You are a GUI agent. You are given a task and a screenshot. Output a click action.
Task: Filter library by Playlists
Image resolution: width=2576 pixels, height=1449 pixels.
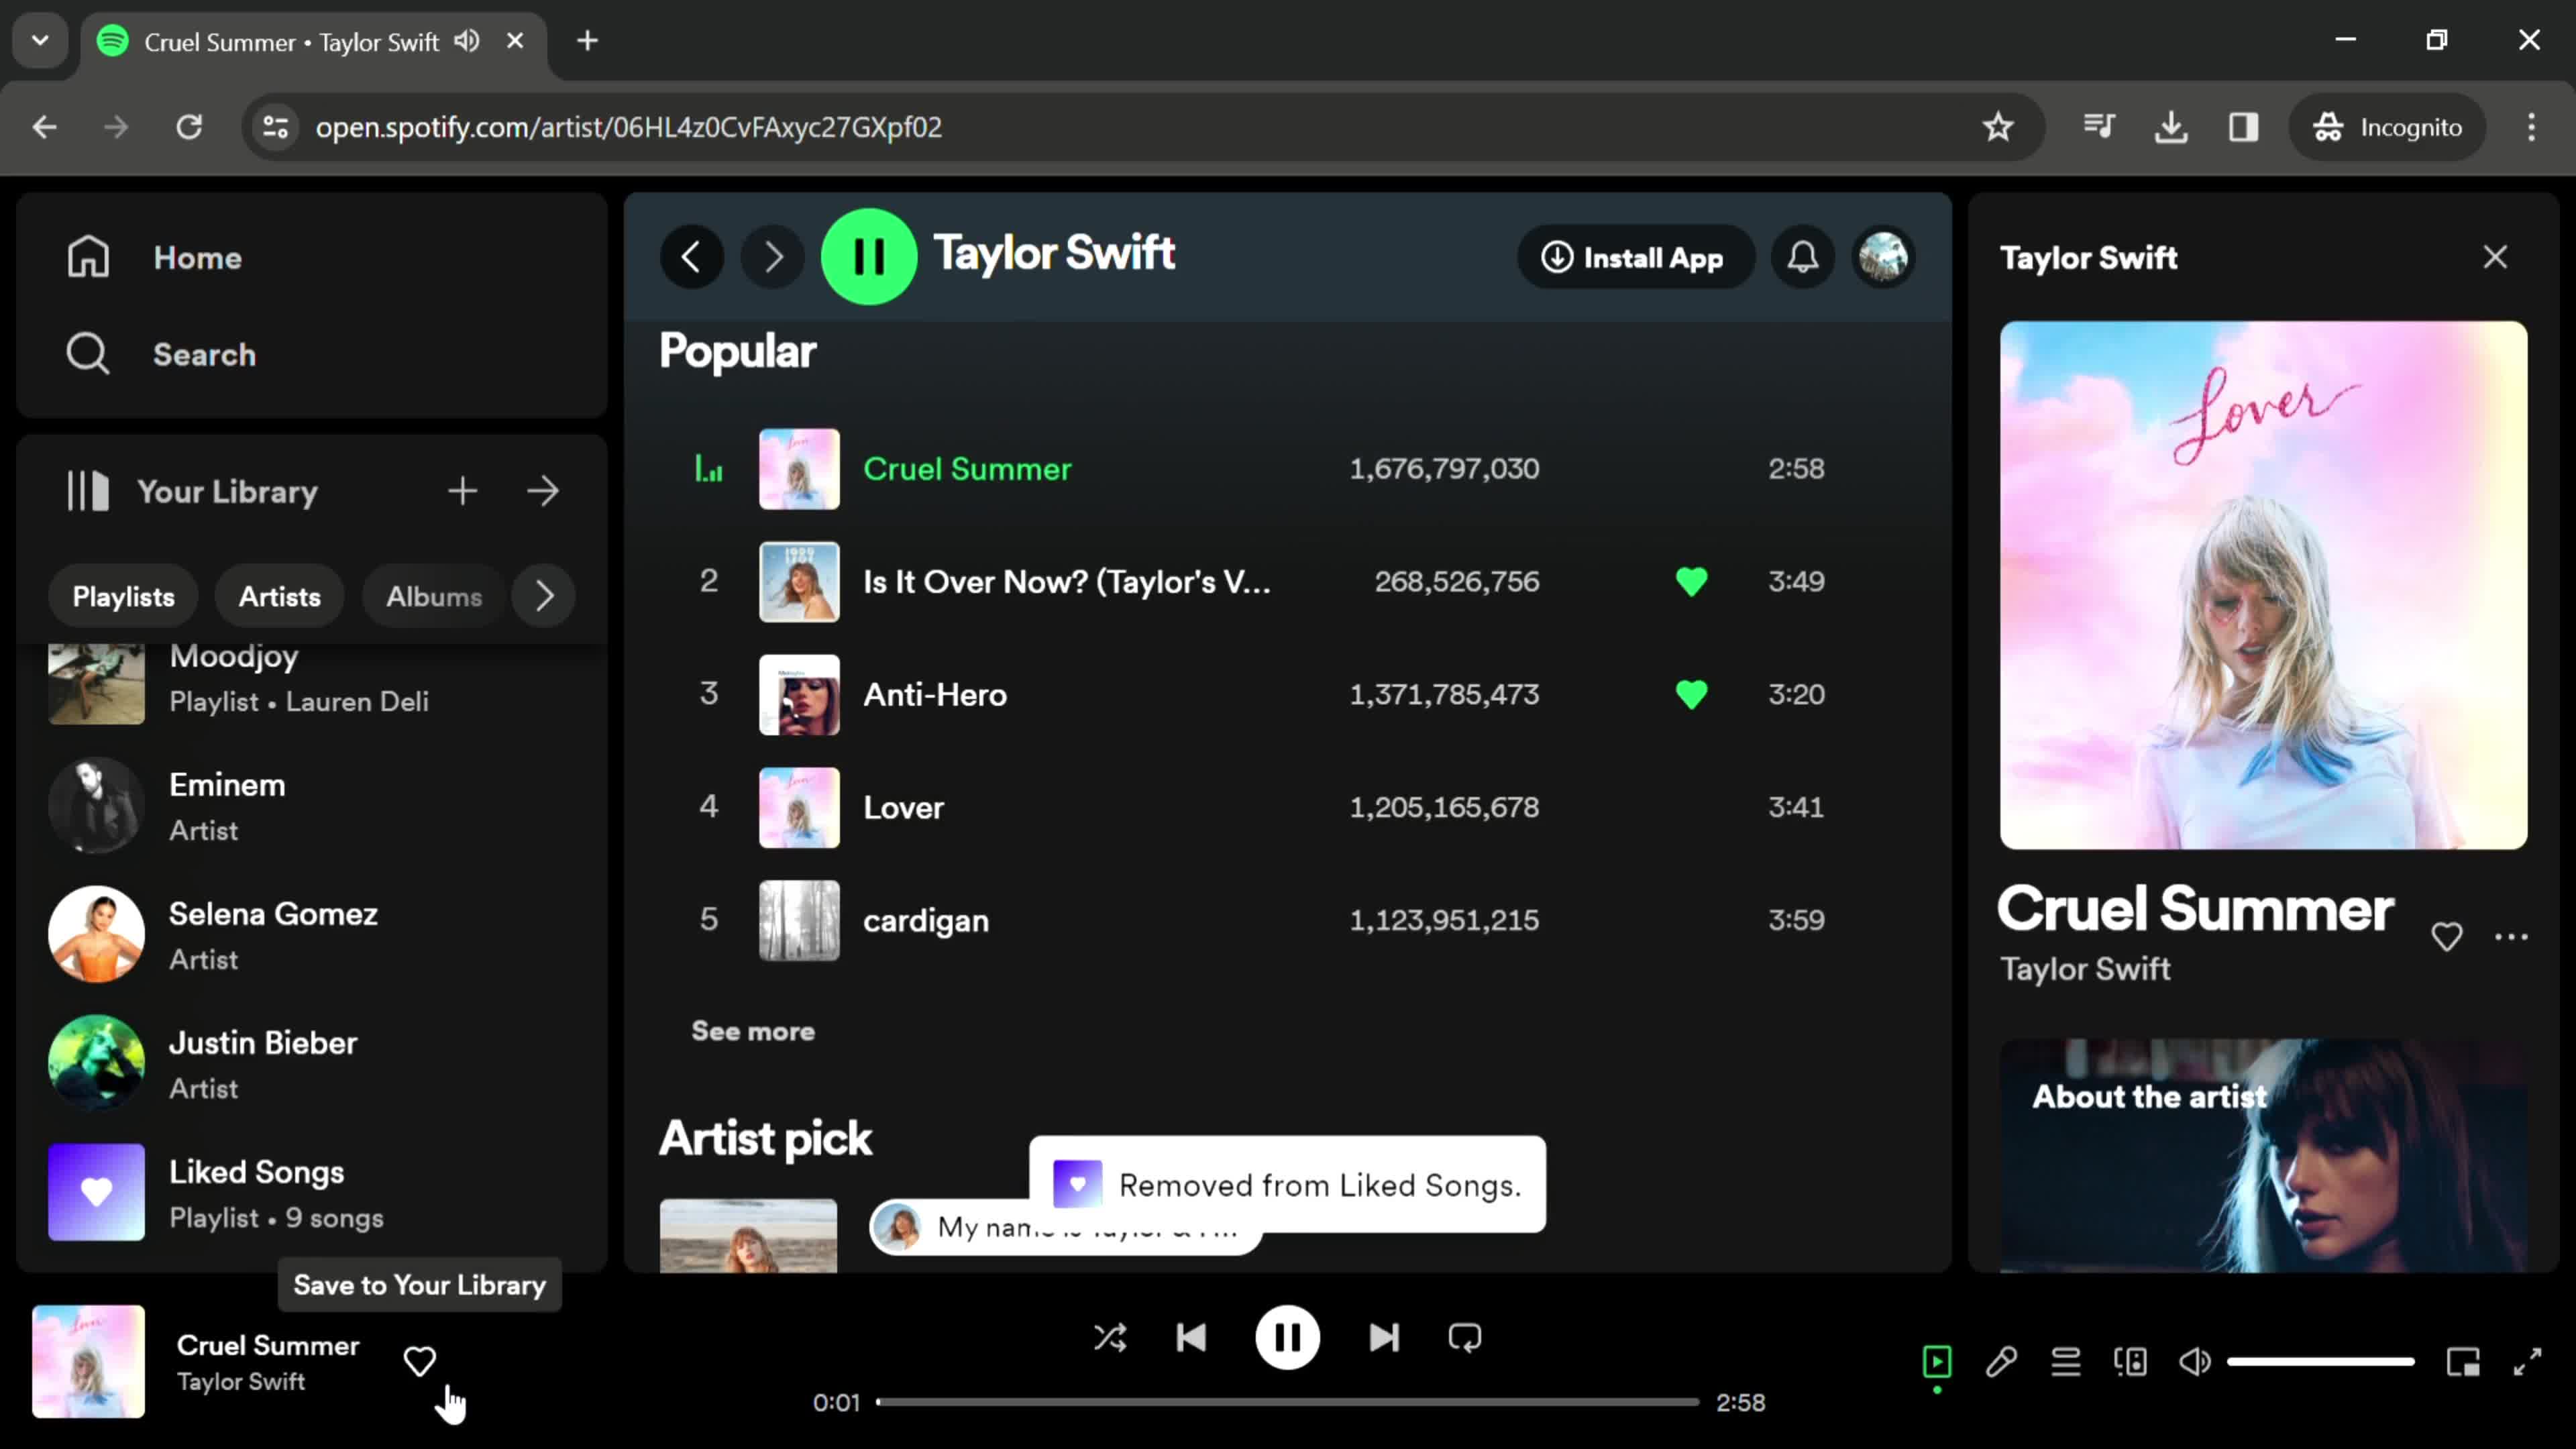tap(123, 596)
